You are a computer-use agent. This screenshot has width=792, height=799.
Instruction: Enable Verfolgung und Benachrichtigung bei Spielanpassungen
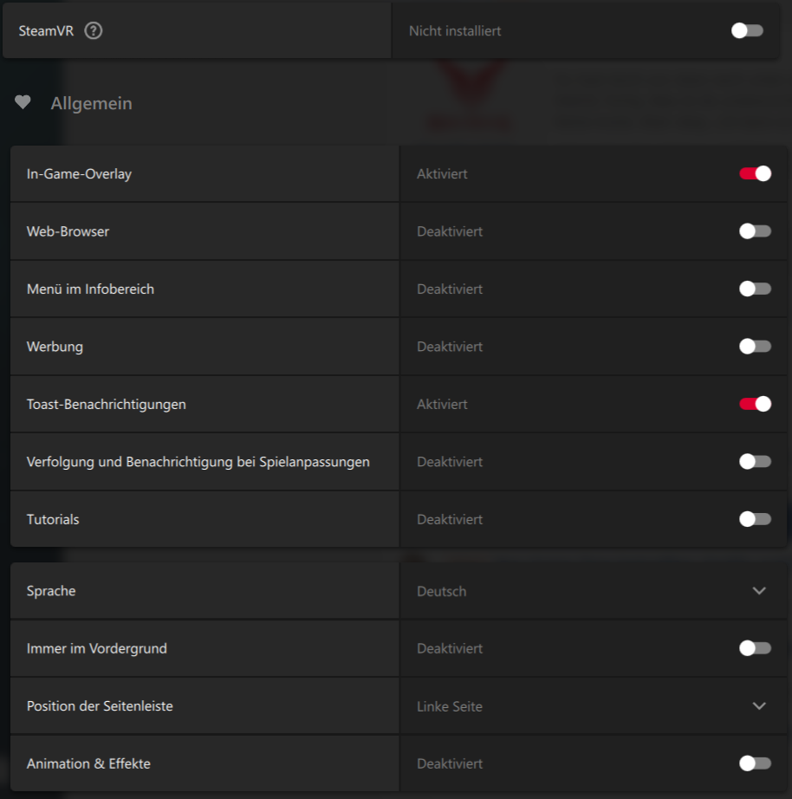coord(754,461)
